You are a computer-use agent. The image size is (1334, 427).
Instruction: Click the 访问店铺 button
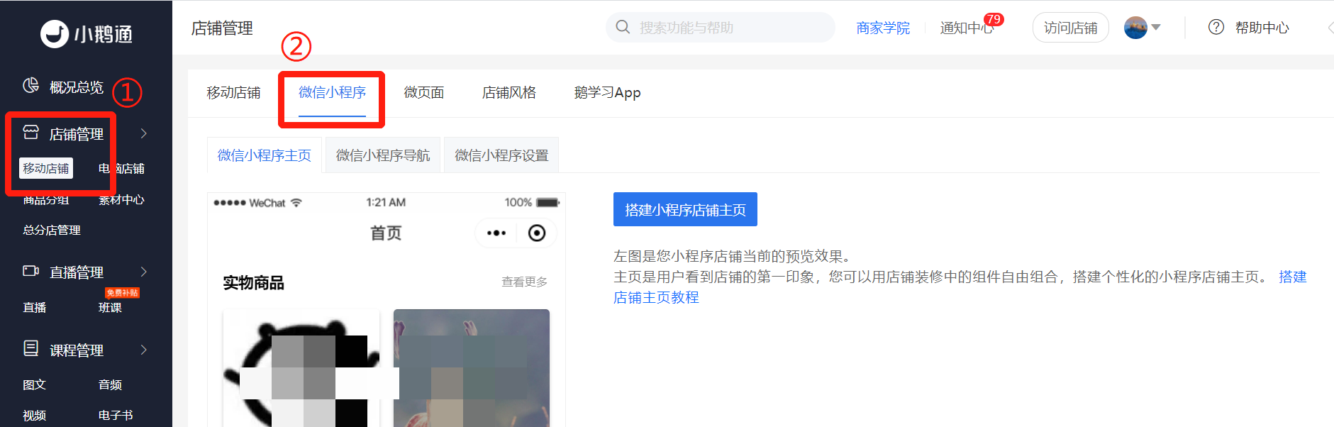click(x=1070, y=28)
